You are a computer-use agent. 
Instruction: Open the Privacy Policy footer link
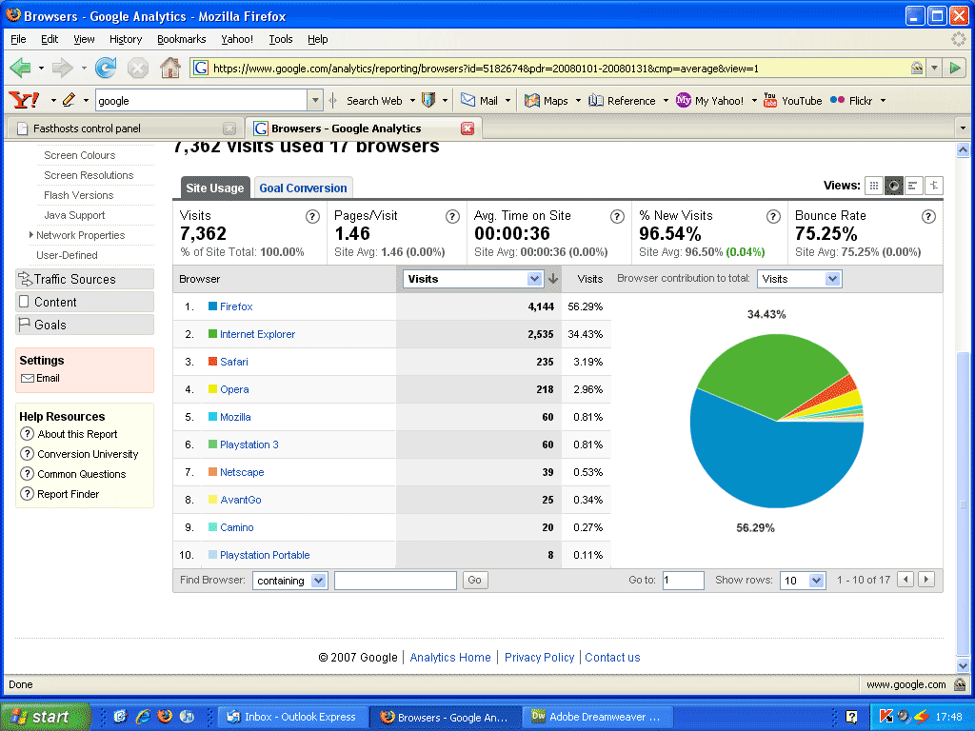click(539, 657)
